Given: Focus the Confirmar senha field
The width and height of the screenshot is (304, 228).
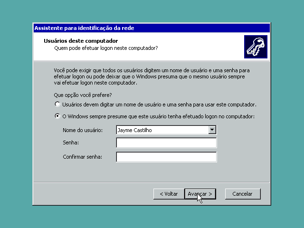Looking at the screenshot, I should point(166,157).
